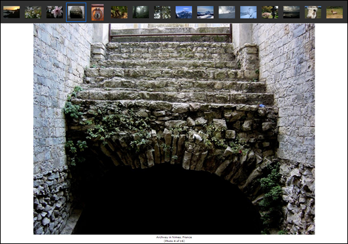Open the sunset coastline thumbnail
348x244 pixels.
[x=12, y=12]
